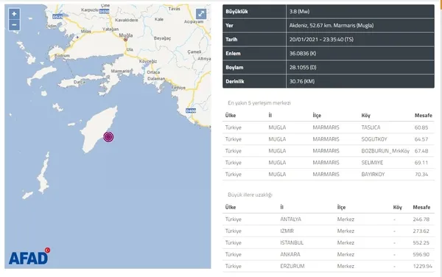Click the Derinlik row label
Image resolution: width=442 pixels, height=277 pixels.
point(235,82)
